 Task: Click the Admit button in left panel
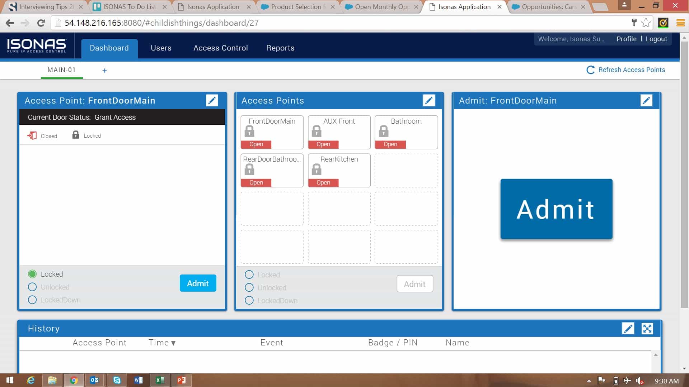coord(198,283)
